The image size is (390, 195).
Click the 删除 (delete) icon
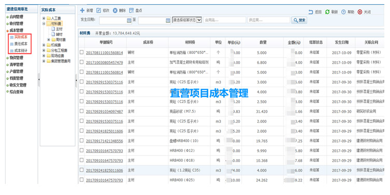(x=115, y=10)
